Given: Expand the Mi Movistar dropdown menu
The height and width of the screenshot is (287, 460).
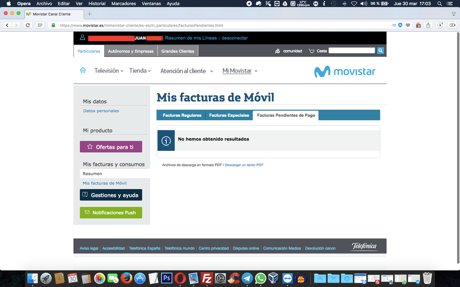Looking at the screenshot, I should click(x=240, y=71).
